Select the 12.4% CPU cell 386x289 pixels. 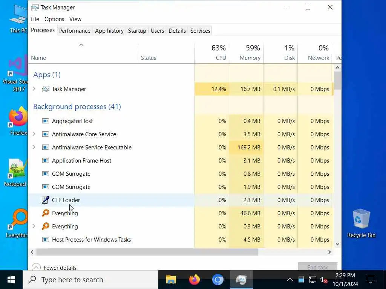pos(212,89)
